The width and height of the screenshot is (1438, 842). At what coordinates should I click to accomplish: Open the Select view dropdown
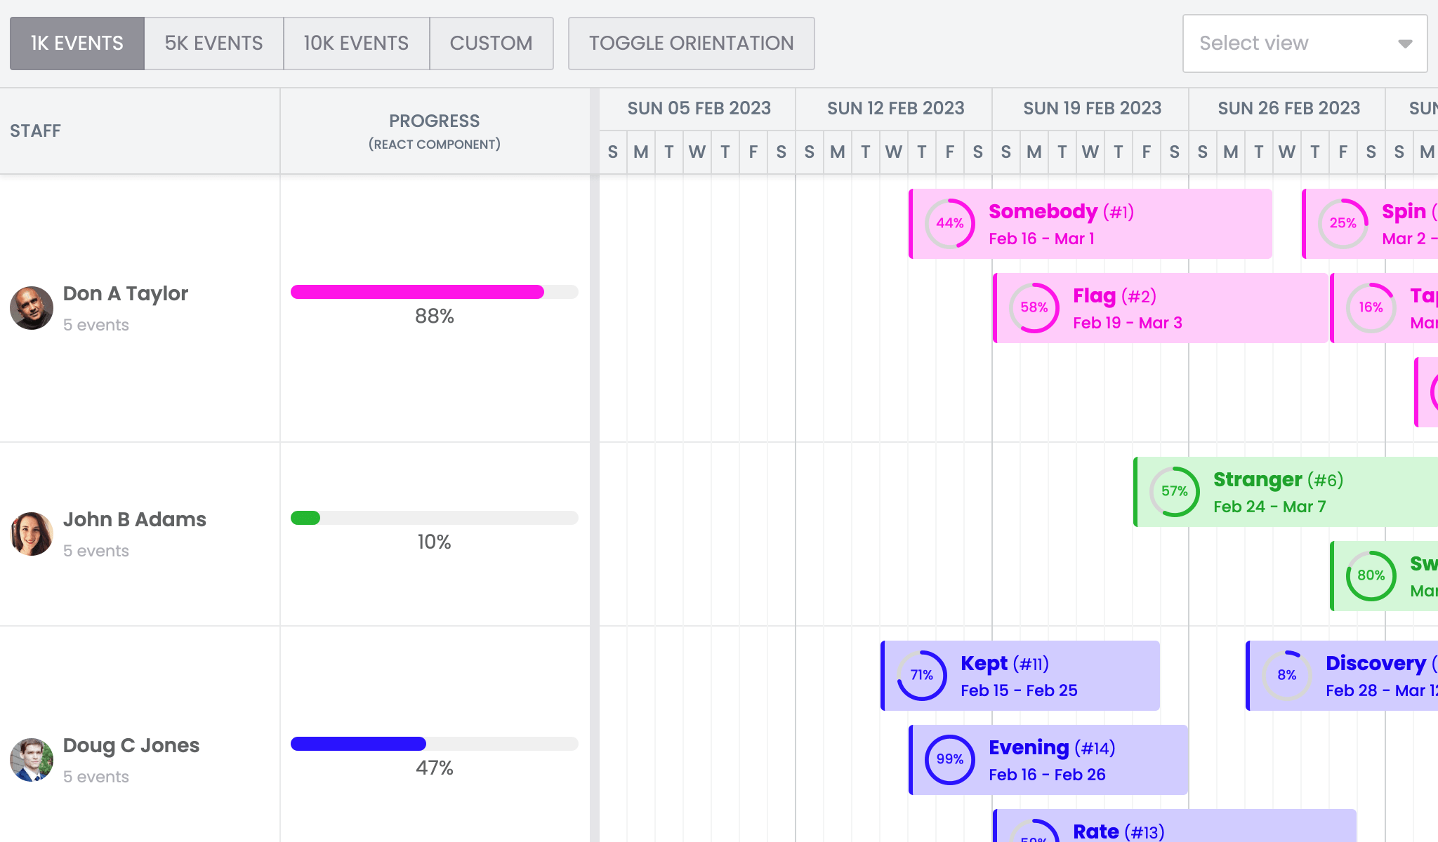1305,44
